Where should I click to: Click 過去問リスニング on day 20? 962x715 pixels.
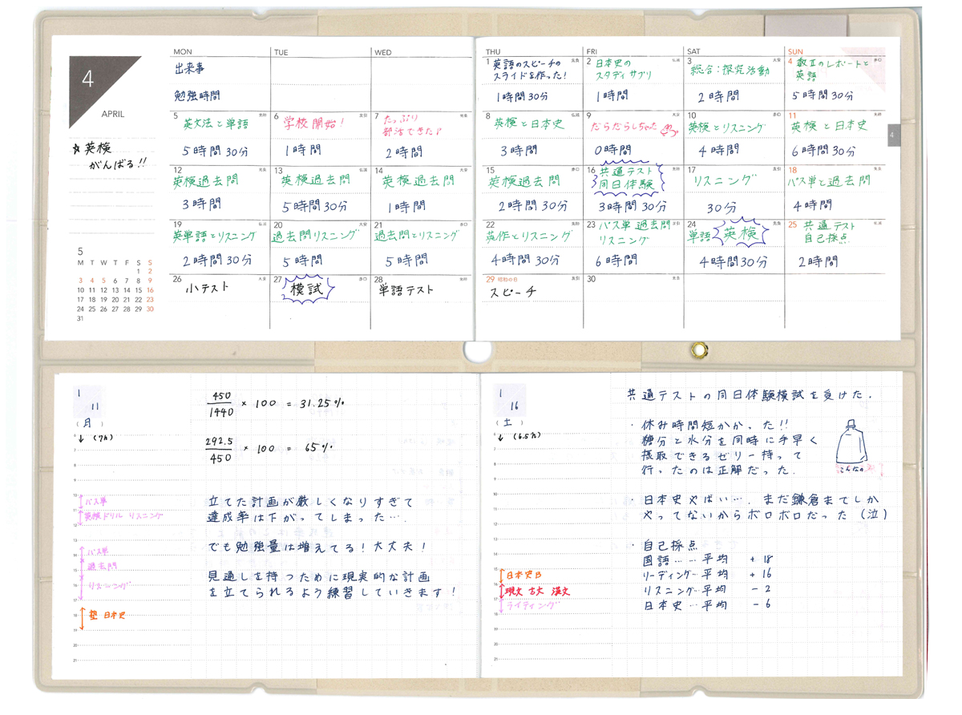(315, 236)
